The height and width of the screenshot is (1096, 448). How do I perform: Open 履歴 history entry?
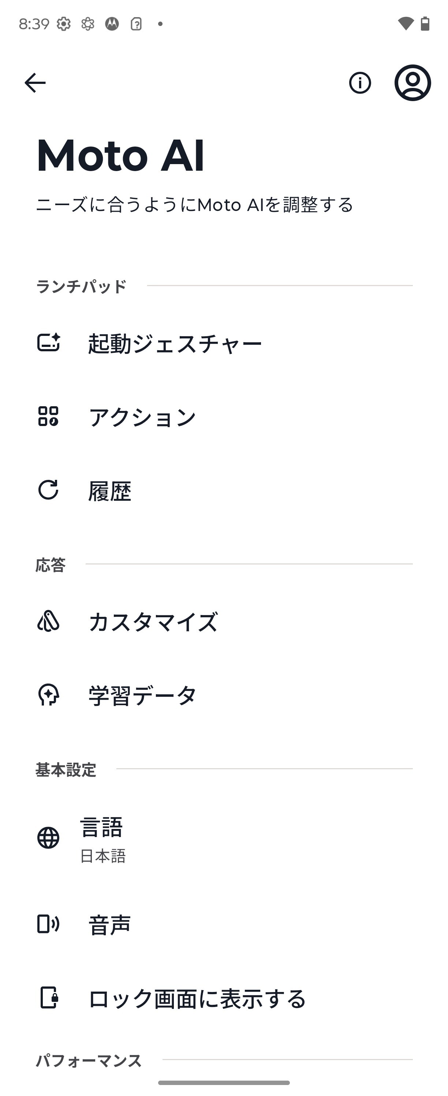pos(110,490)
